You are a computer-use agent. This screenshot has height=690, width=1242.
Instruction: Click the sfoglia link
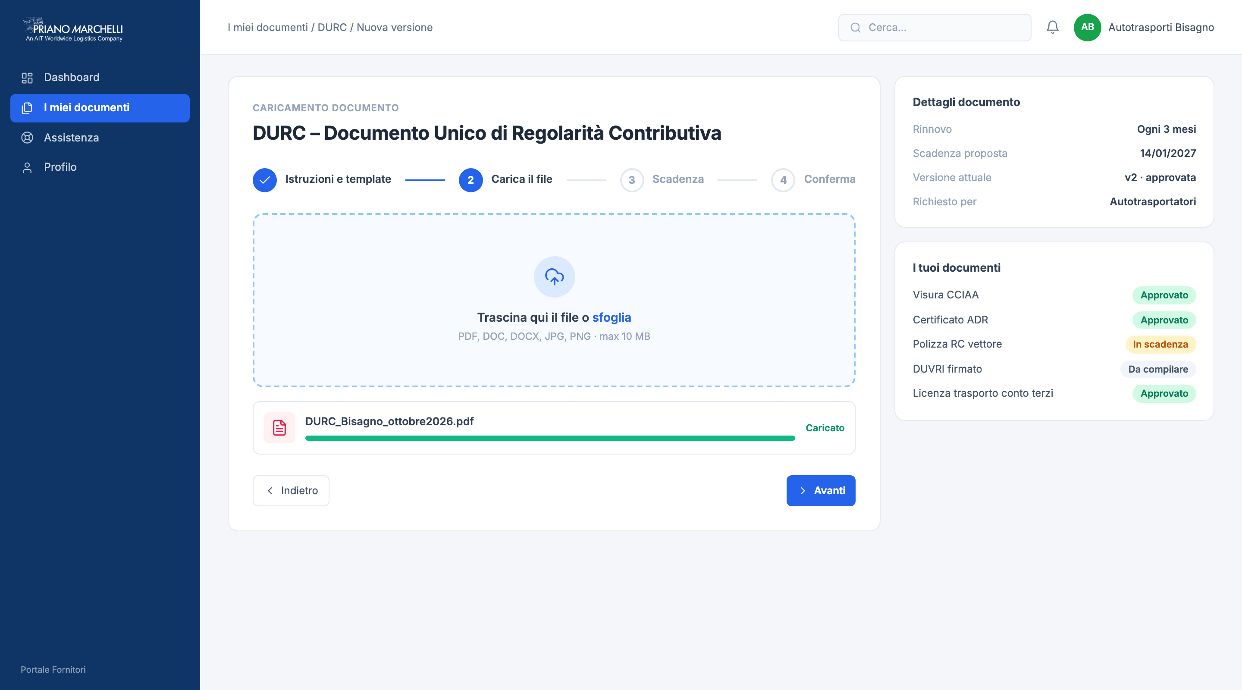[x=612, y=317]
